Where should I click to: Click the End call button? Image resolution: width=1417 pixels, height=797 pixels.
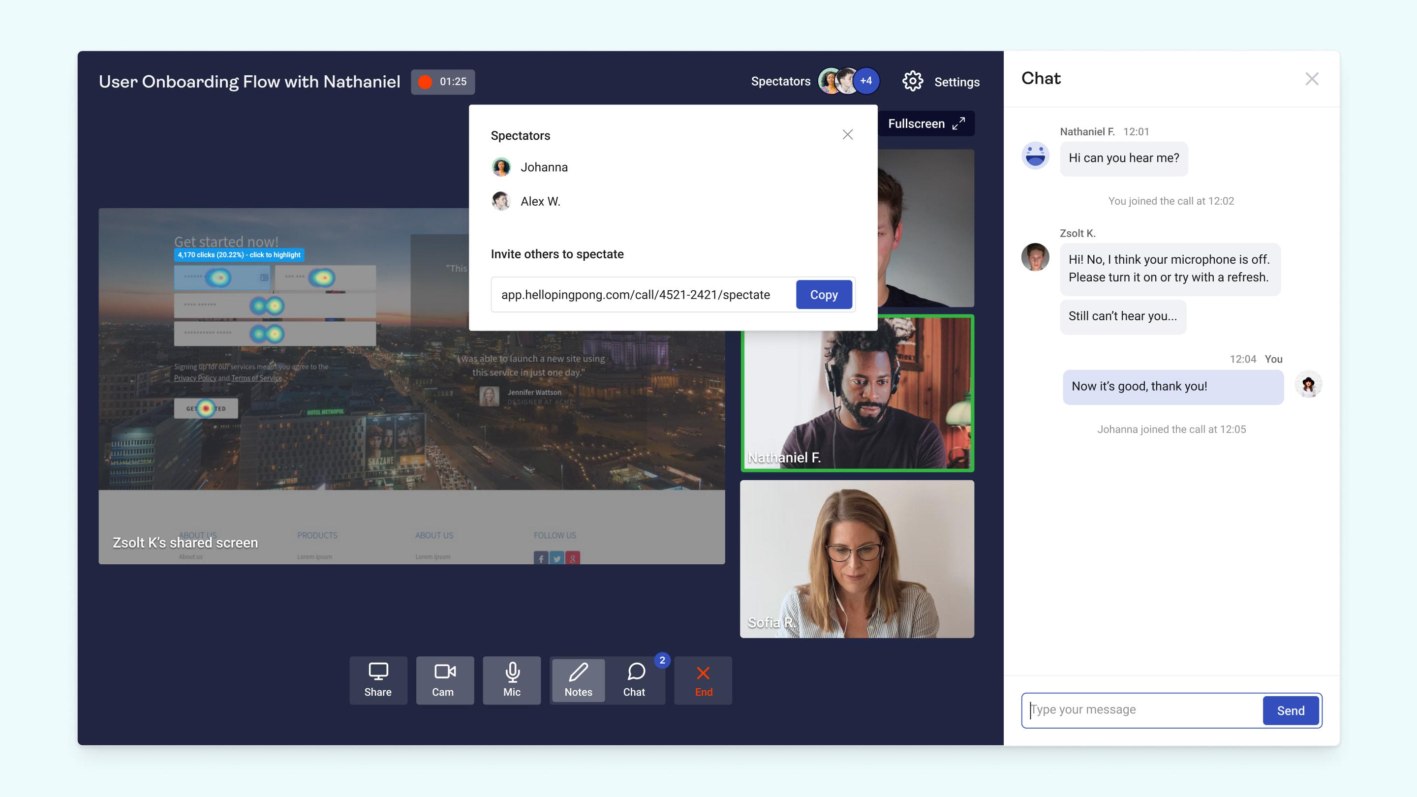(703, 679)
